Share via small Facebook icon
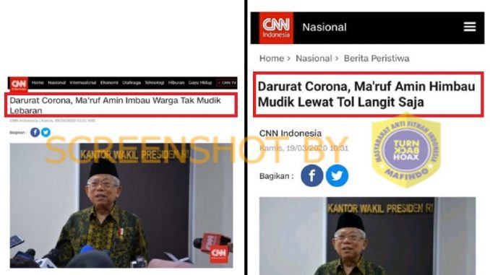The width and height of the screenshot is (490, 275). tap(35, 132)
